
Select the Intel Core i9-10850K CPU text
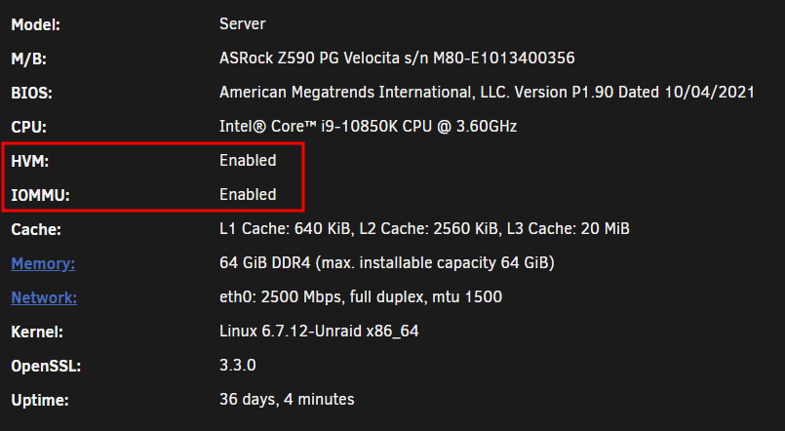368,126
